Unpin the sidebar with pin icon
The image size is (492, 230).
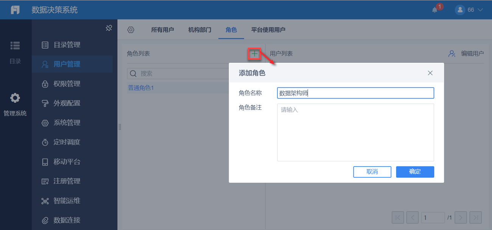[109, 28]
